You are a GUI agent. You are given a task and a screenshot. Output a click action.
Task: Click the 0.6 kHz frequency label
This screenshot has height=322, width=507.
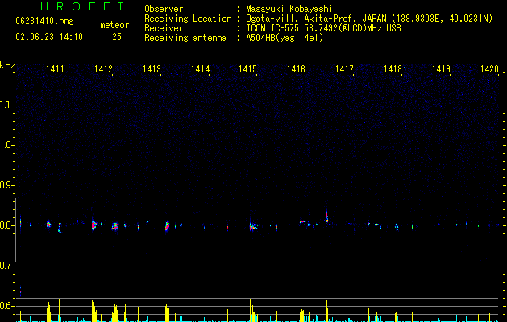point(6,306)
